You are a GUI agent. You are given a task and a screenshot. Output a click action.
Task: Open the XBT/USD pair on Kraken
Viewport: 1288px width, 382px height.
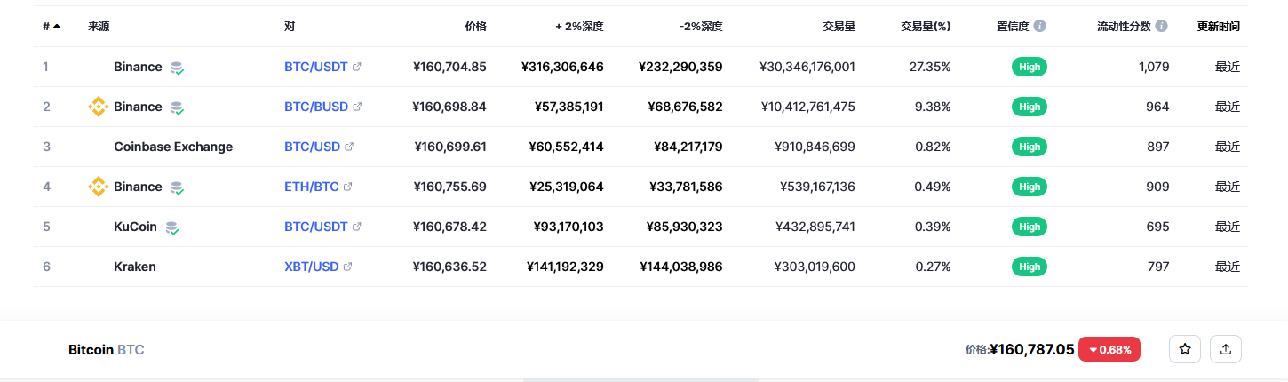tap(311, 267)
